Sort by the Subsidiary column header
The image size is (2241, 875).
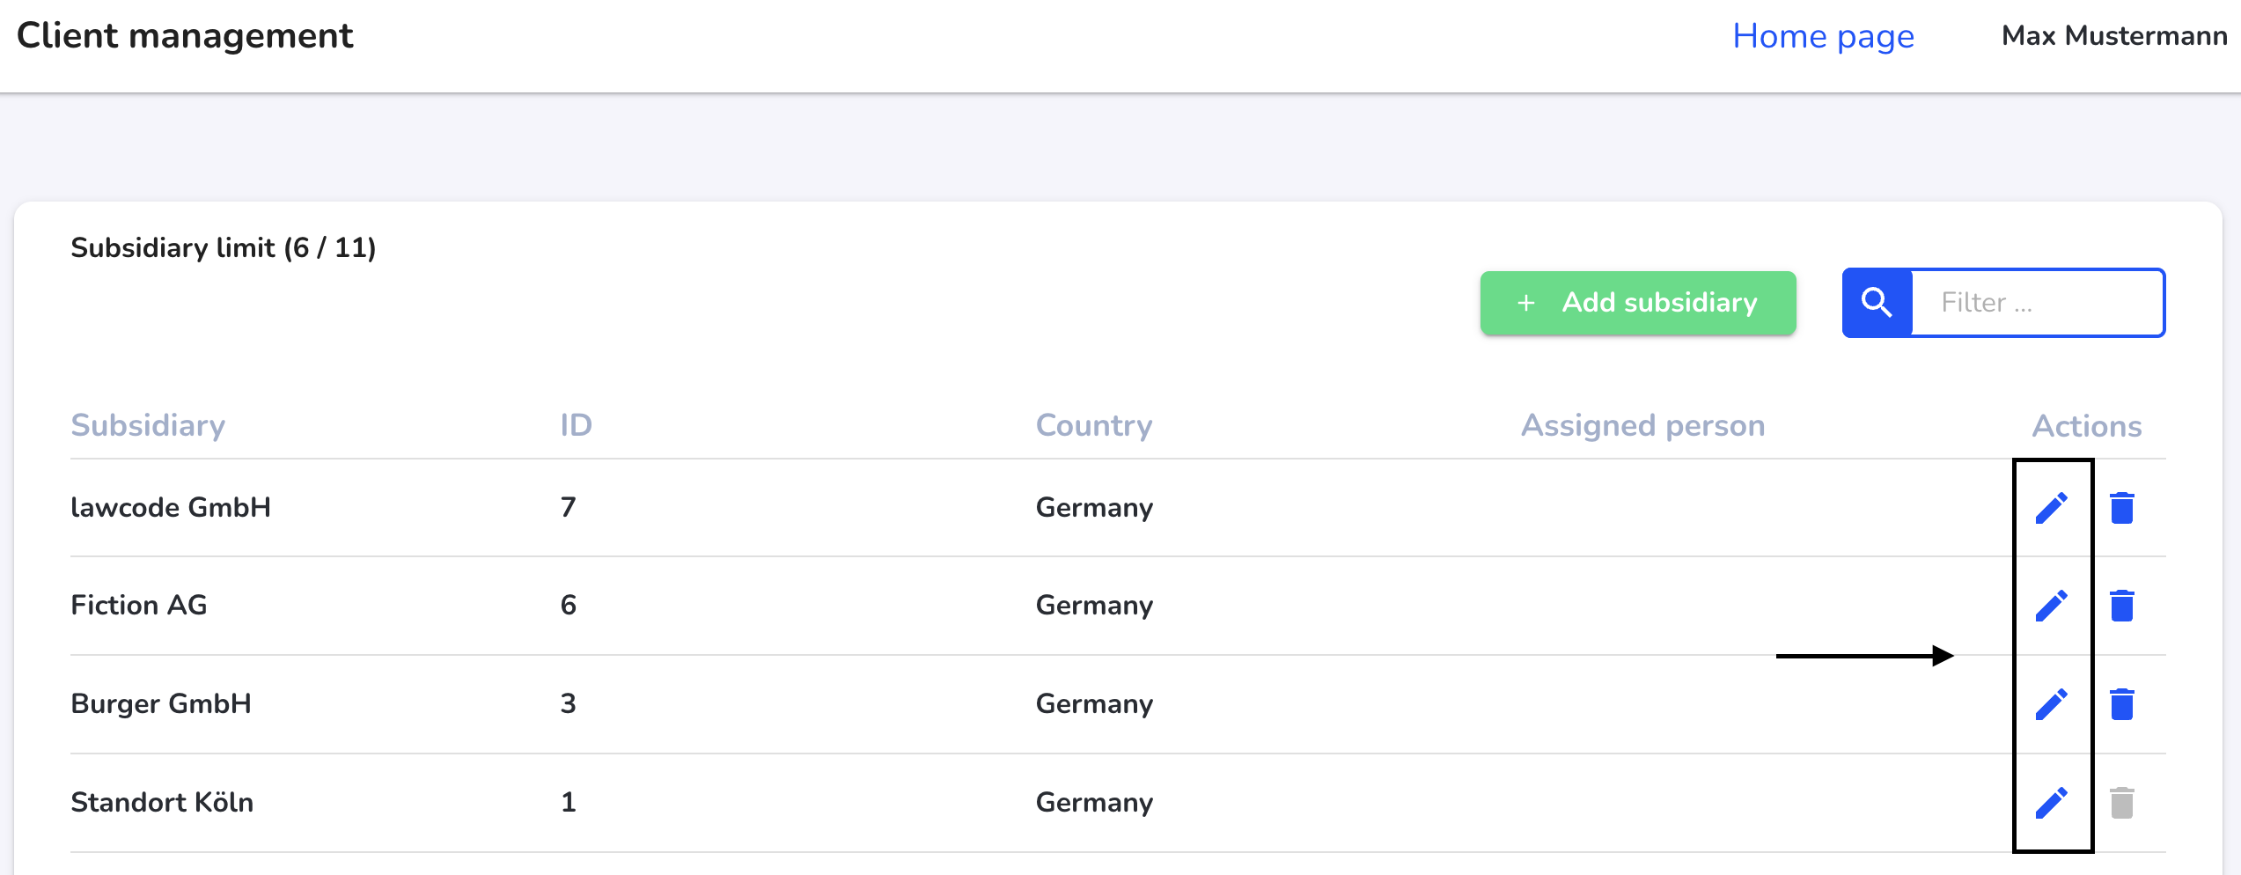[148, 425]
